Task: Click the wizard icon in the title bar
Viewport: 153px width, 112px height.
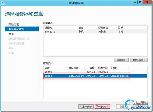Action: point(3,3)
